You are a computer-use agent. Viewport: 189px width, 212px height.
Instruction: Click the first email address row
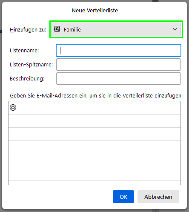click(94, 108)
